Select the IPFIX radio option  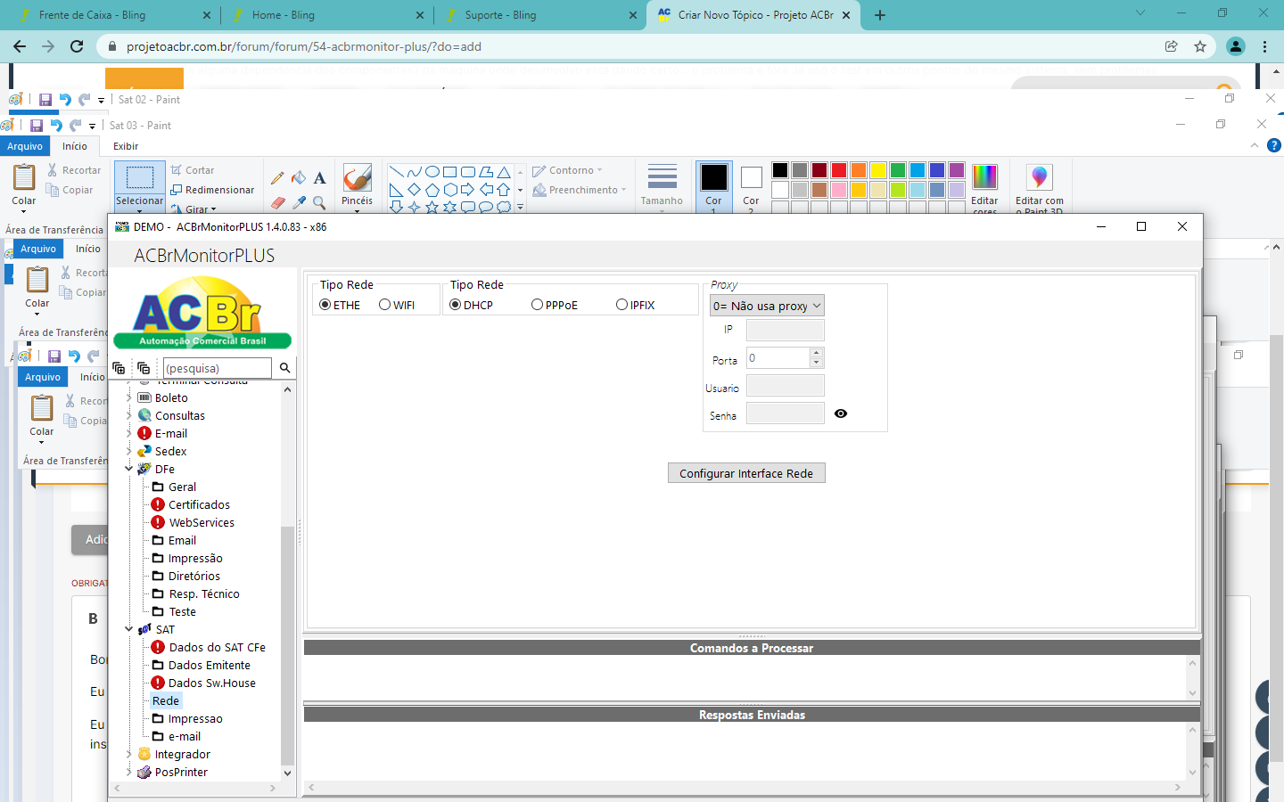621,305
